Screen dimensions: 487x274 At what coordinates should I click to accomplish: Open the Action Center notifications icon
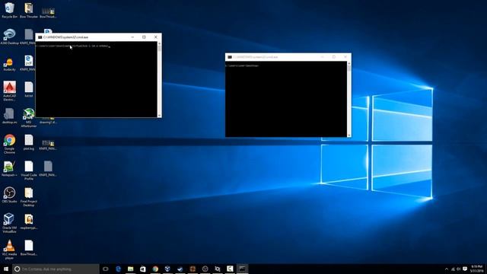click(x=465, y=269)
